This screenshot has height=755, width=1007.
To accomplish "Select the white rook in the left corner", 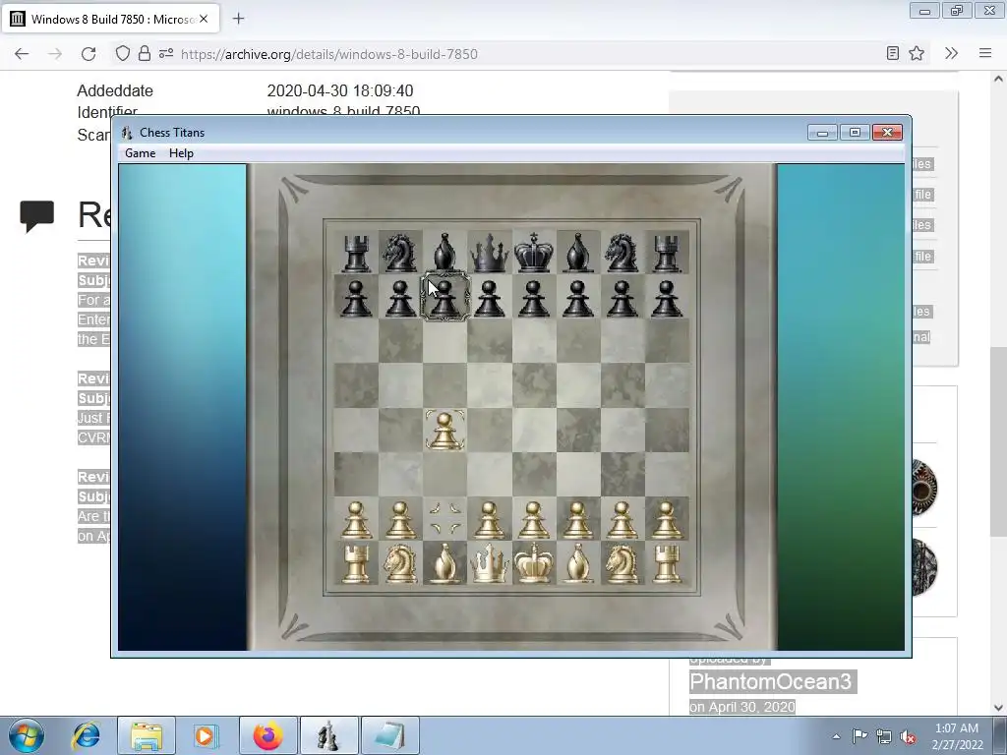I will 356,563.
